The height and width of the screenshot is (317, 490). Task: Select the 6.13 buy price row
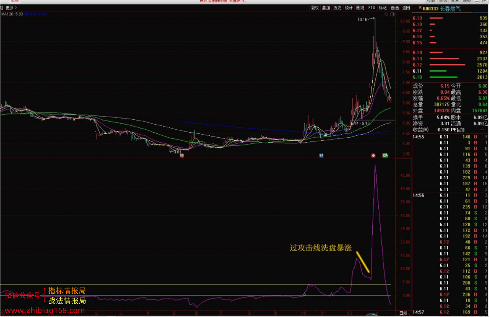450,59
